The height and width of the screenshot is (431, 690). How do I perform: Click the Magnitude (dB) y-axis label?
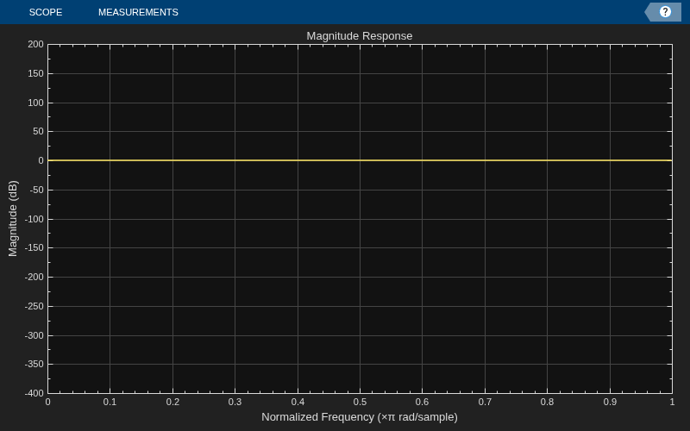(x=13, y=218)
